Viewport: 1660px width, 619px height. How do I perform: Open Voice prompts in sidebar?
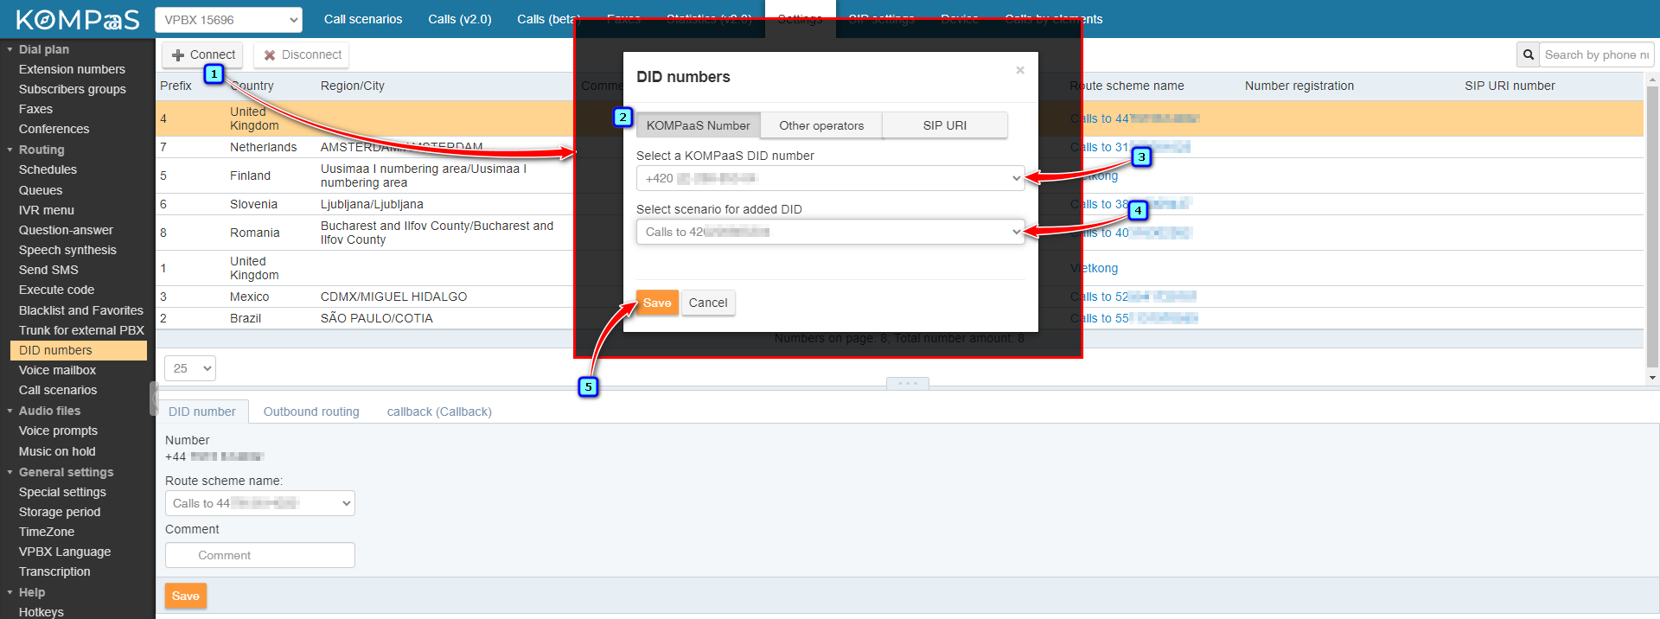(x=58, y=431)
